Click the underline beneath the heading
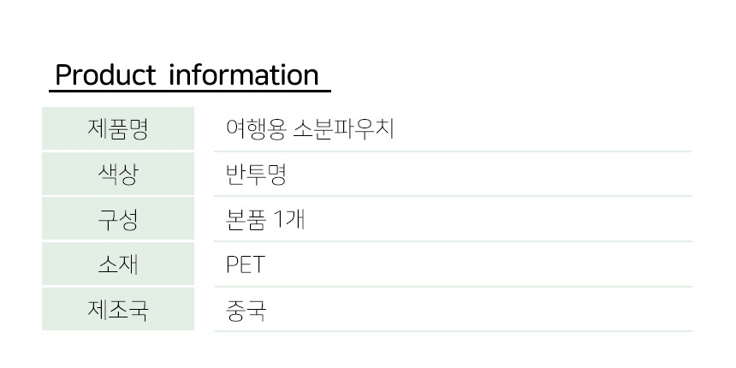 (x=190, y=91)
